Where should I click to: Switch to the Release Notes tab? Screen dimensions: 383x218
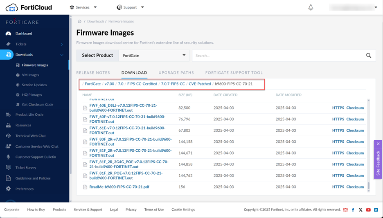click(x=93, y=73)
